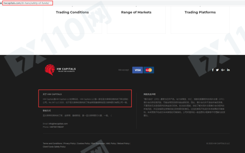Click the '关于 HW CAPITALS' heading
This screenshot has width=245, height=153.
click(52, 94)
